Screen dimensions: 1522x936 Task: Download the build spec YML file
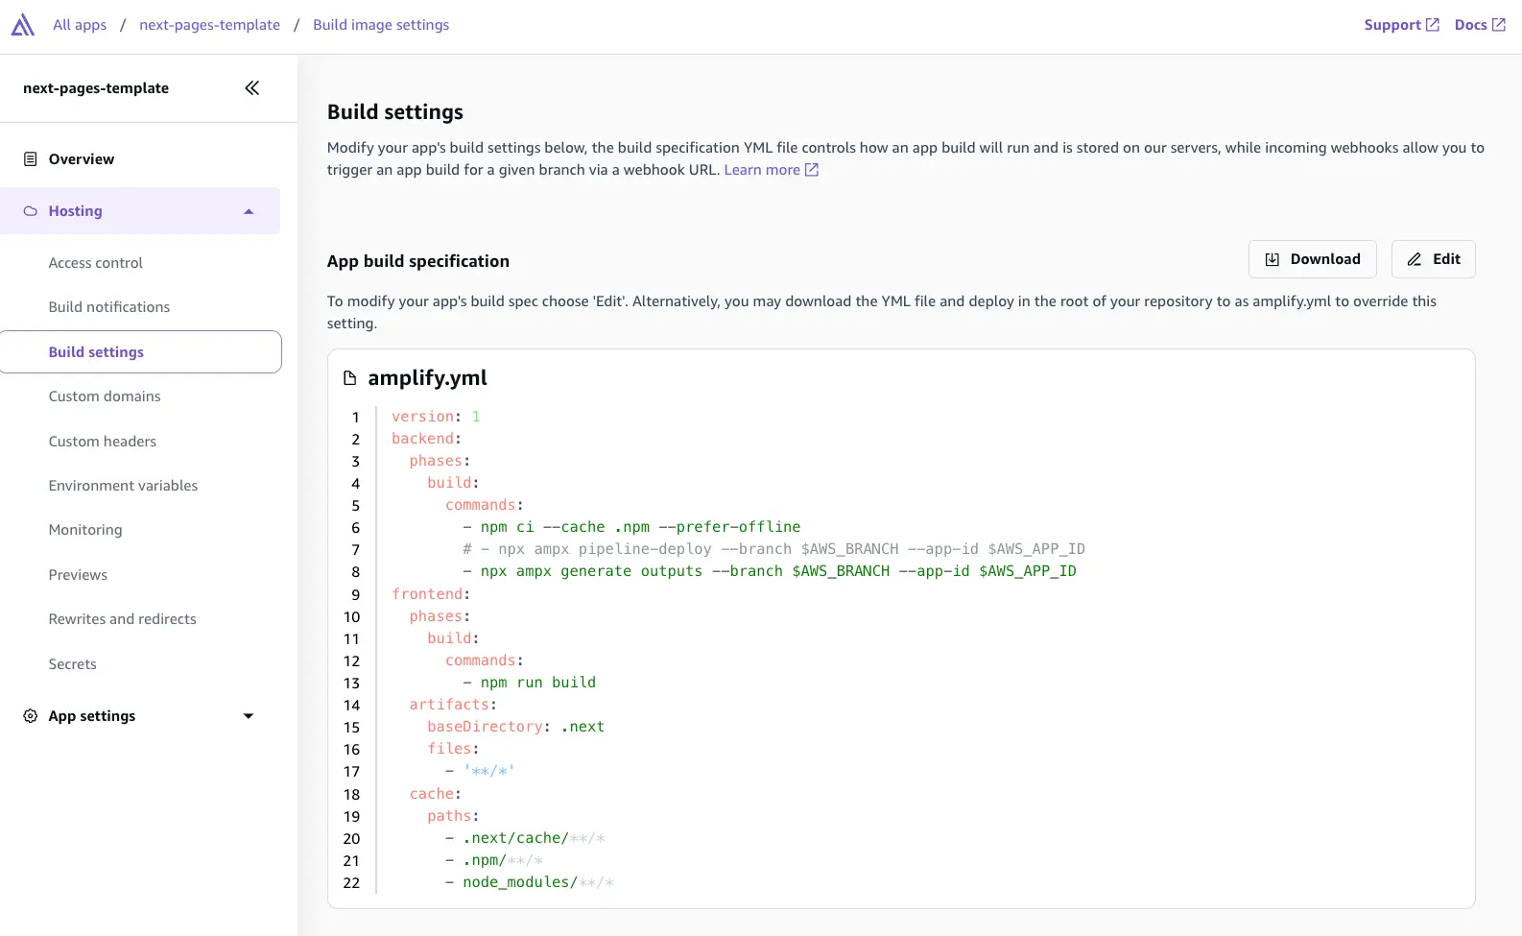tap(1312, 259)
